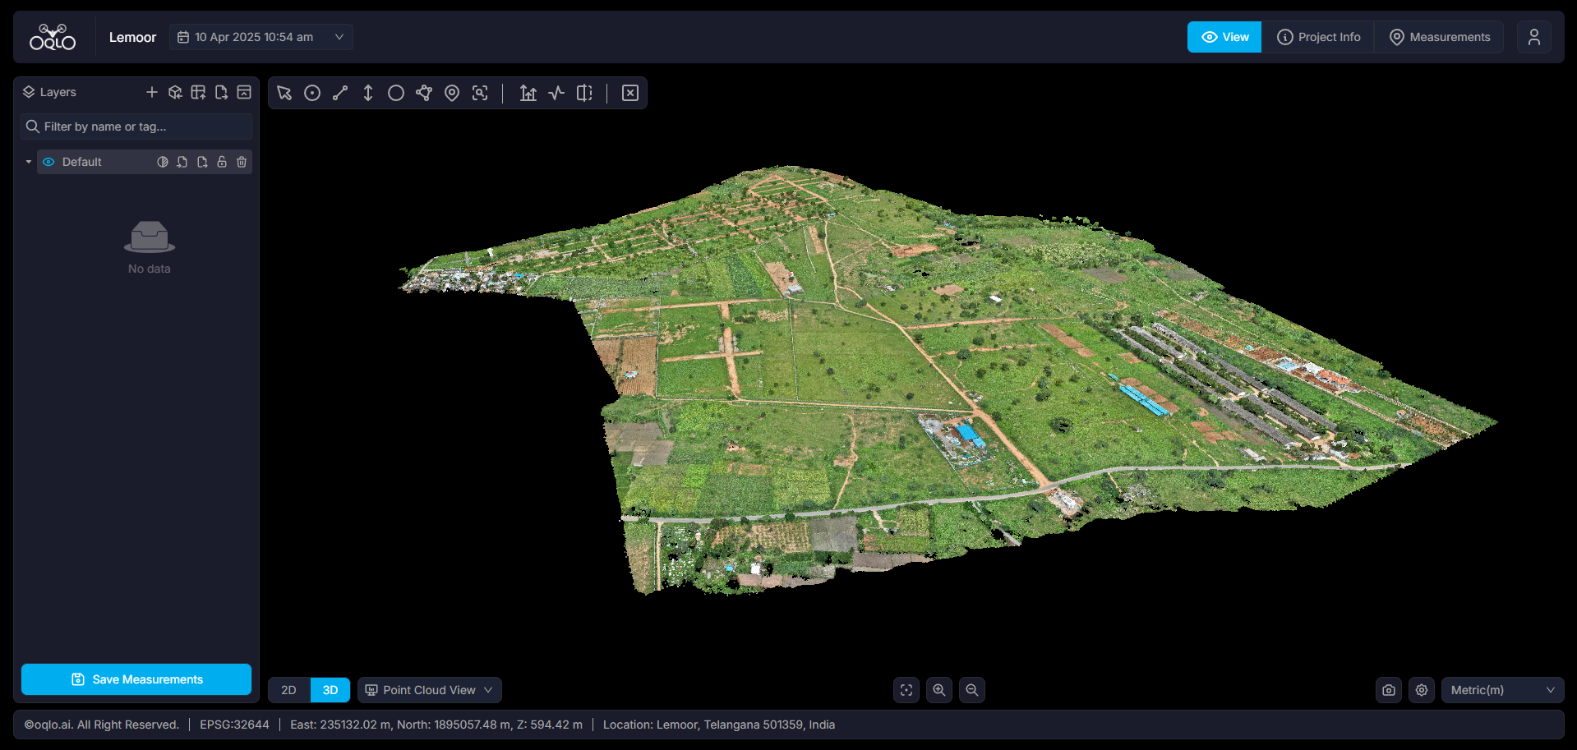1577x750 pixels.
Task: Fit the view to extent icon
Action: point(906,690)
